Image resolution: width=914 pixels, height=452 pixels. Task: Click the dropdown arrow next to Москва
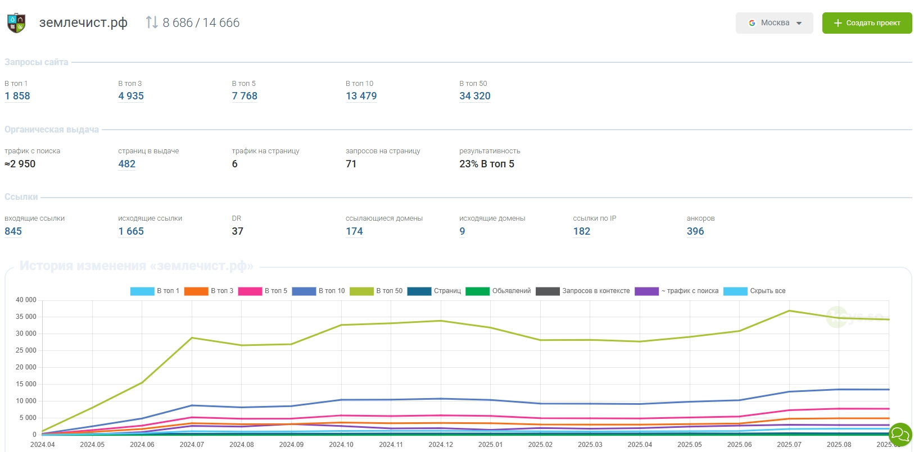coord(799,24)
